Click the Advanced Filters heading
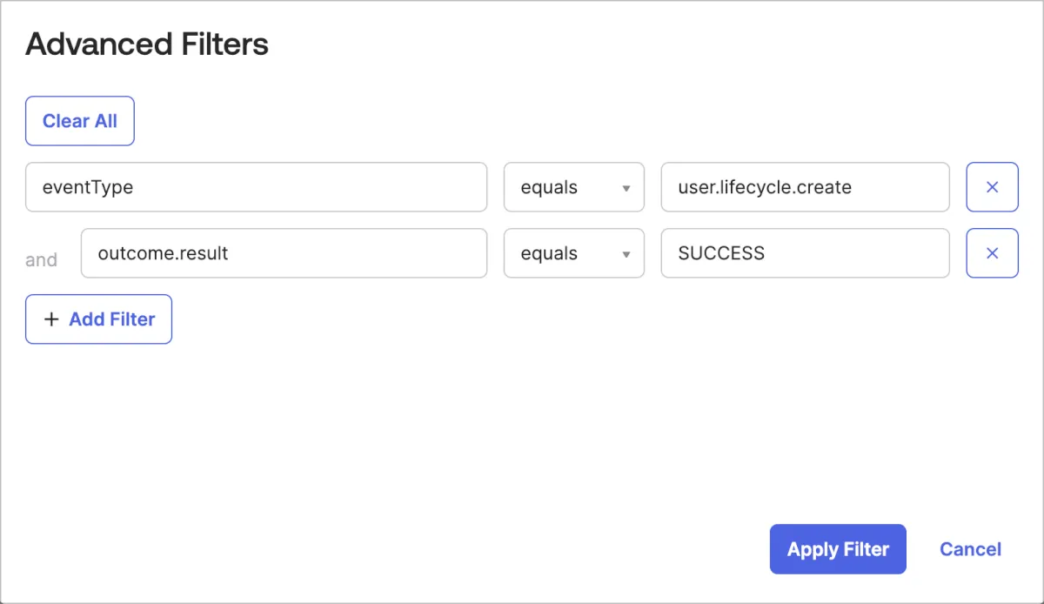Screen dimensions: 1044x604 click(147, 44)
